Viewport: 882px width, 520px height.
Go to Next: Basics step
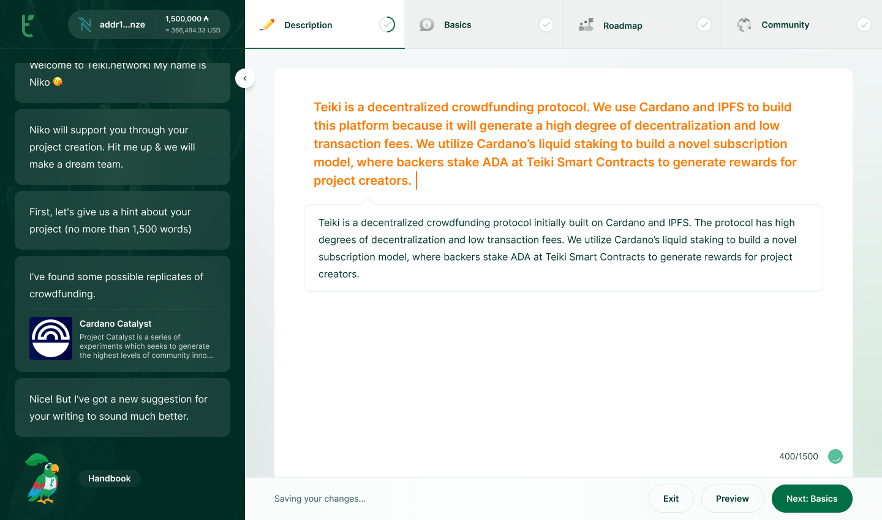pos(812,499)
